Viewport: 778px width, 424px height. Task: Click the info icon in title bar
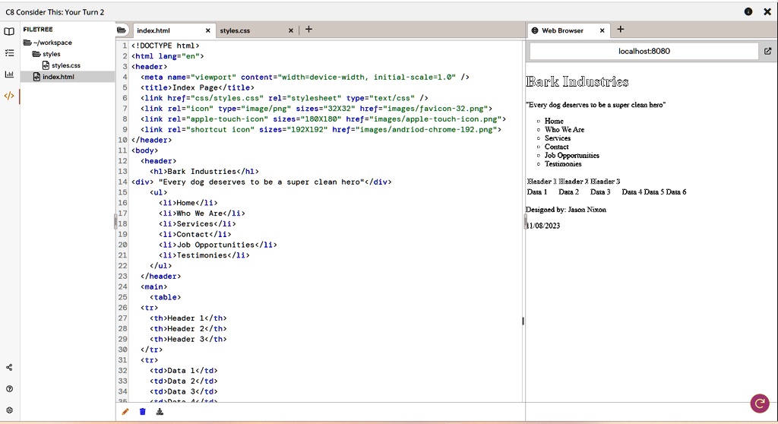748,12
